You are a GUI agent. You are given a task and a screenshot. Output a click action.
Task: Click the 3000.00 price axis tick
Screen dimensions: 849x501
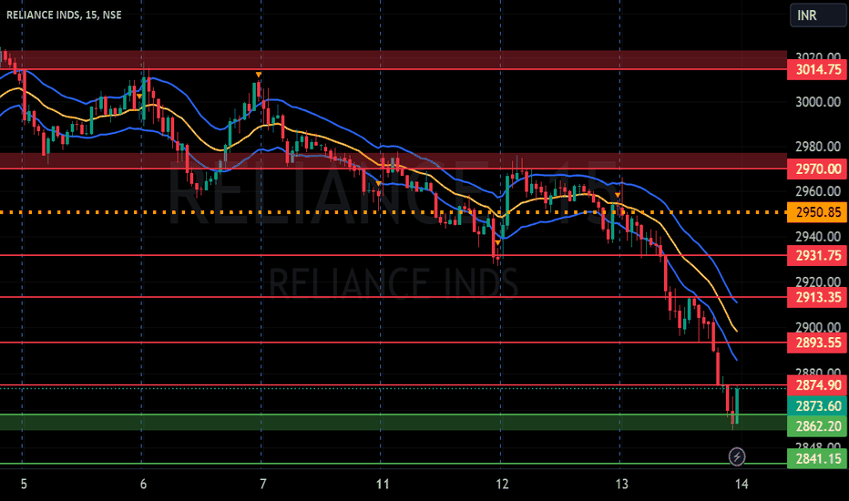pyautogui.click(x=818, y=102)
